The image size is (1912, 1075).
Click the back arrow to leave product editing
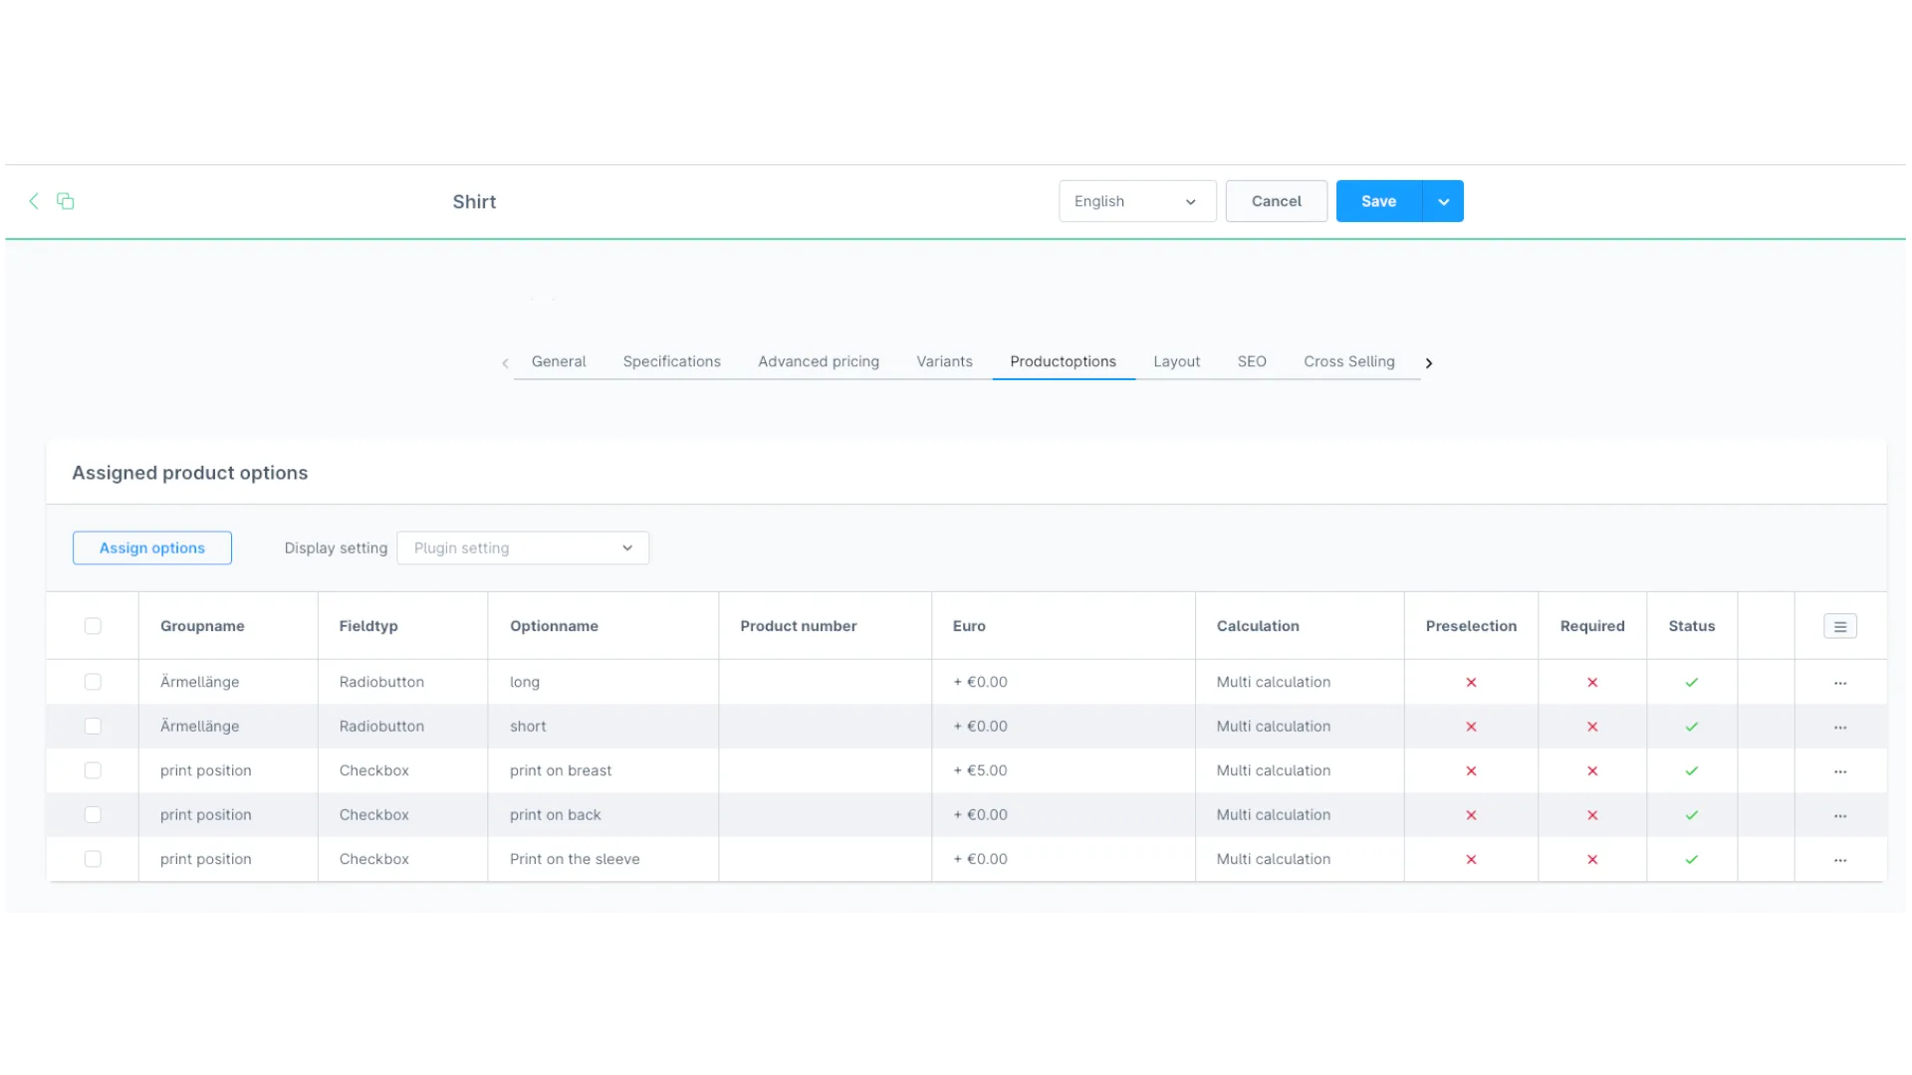(34, 201)
